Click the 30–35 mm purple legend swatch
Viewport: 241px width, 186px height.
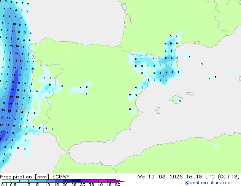pyautogui.click(x=85, y=181)
